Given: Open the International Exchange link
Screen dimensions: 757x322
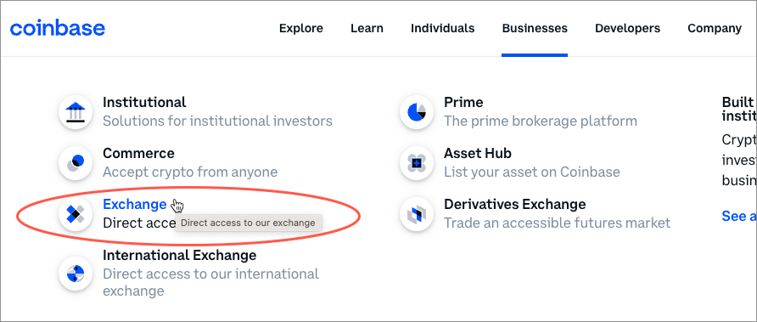Looking at the screenshot, I should 211,274.
